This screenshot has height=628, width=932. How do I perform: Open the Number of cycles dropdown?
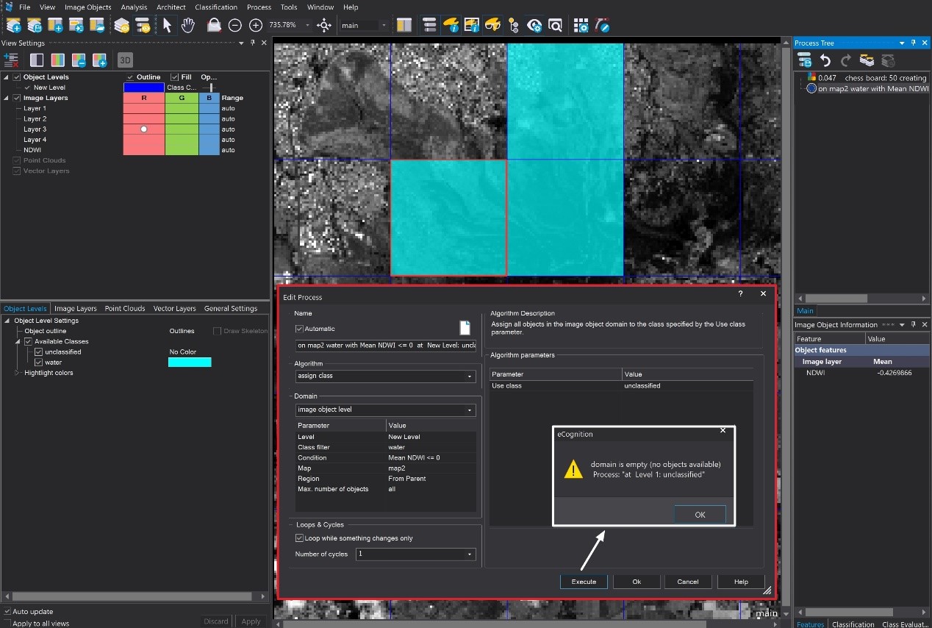click(x=470, y=554)
